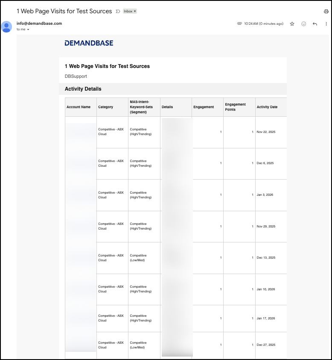Image resolution: width=332 pixels, height=360 pixels.
Task: Click Competitive - ABX Cloud in Dec 6 row
Action: tap(111, 163)
